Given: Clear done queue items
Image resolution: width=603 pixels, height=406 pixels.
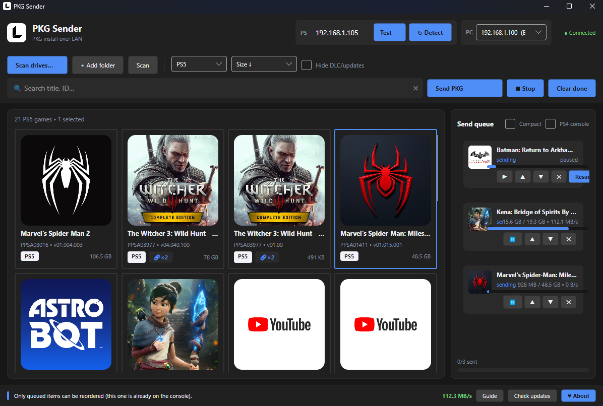Looking at the screenshot, I should pyautogui.click(x=572, y=88).
